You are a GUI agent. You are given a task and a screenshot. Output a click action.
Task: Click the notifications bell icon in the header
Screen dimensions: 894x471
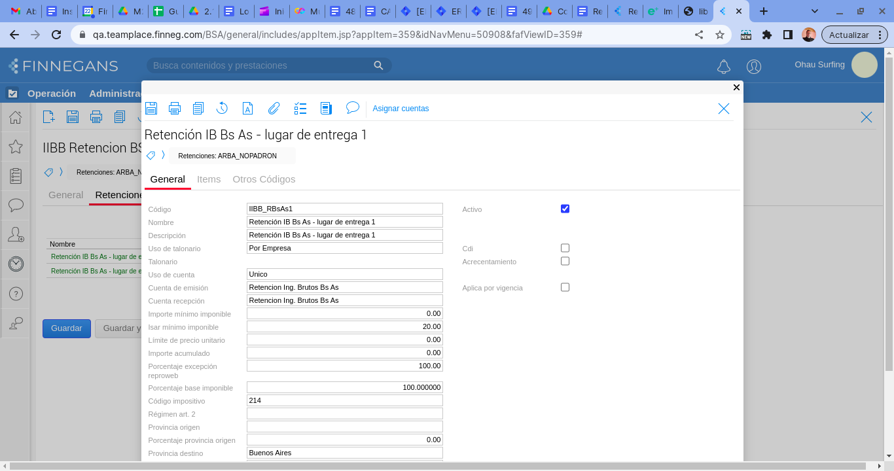[x=724, y=66]
